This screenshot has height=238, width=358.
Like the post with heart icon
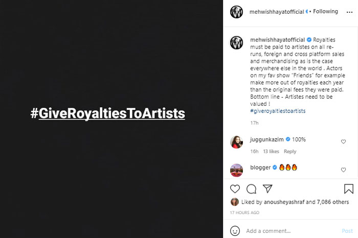(235, 189)
